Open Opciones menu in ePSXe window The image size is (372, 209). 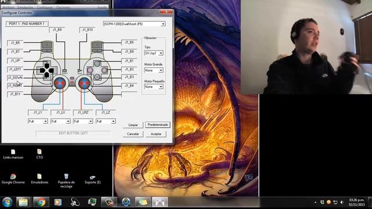coord(63,8)
